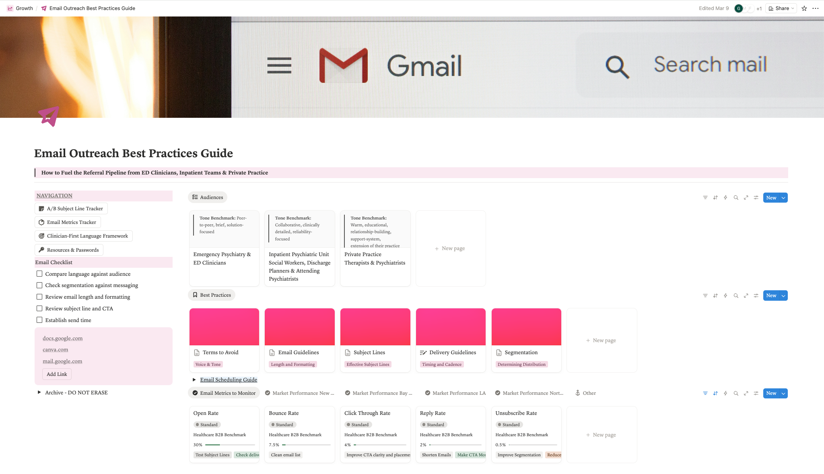Check the Establish send time checkbox
The image size is (824, 474).
pos(39,320)
